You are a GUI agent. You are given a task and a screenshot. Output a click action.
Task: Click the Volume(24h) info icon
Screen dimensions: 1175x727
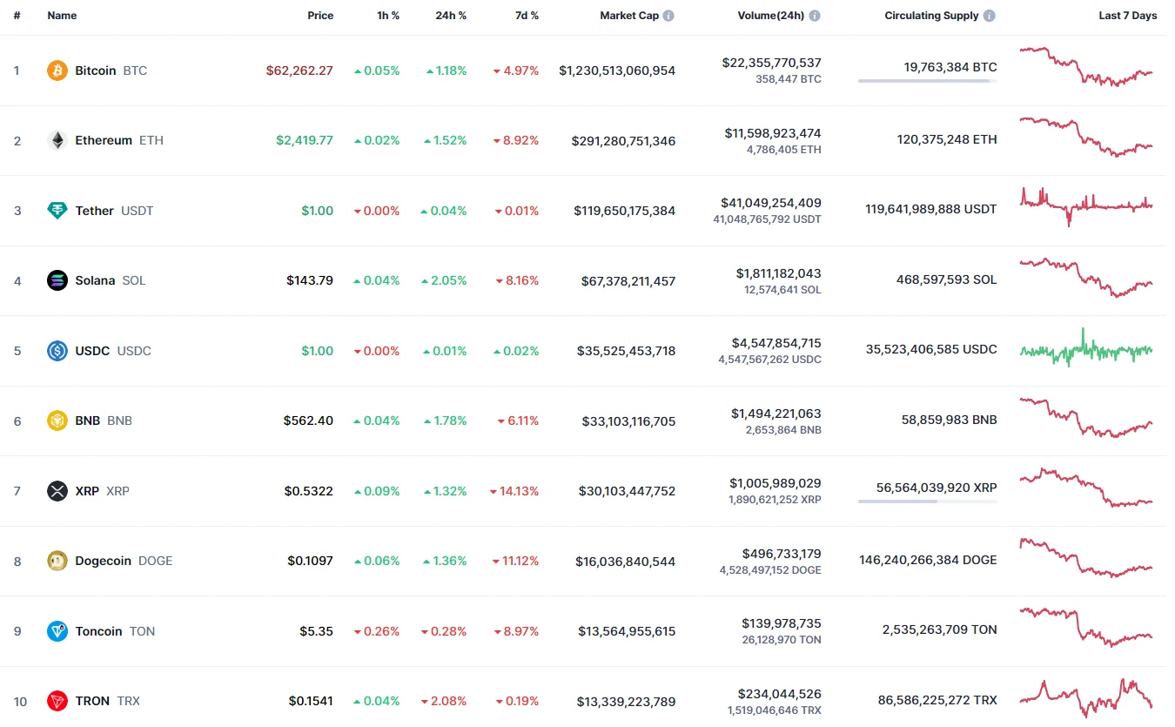(814, 16)
